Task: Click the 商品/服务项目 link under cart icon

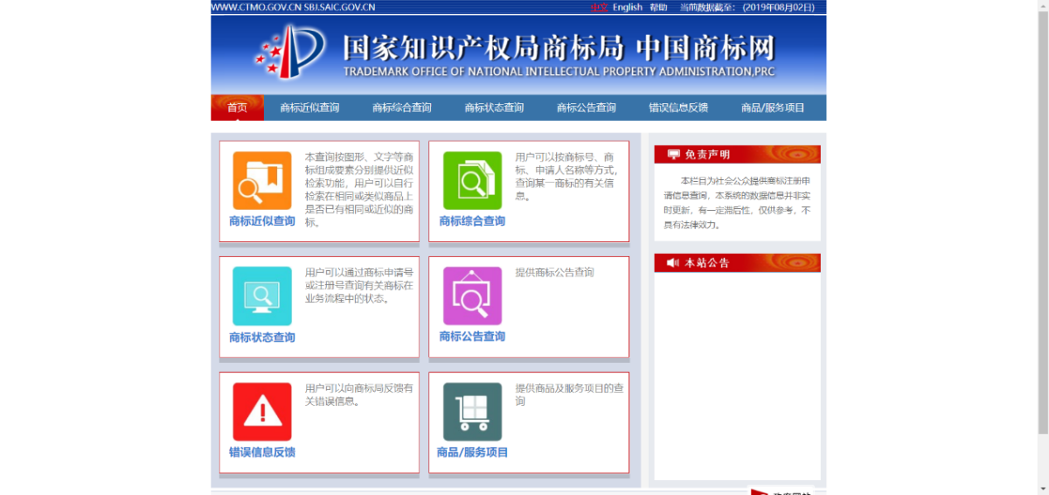Action: pos(472,453)
